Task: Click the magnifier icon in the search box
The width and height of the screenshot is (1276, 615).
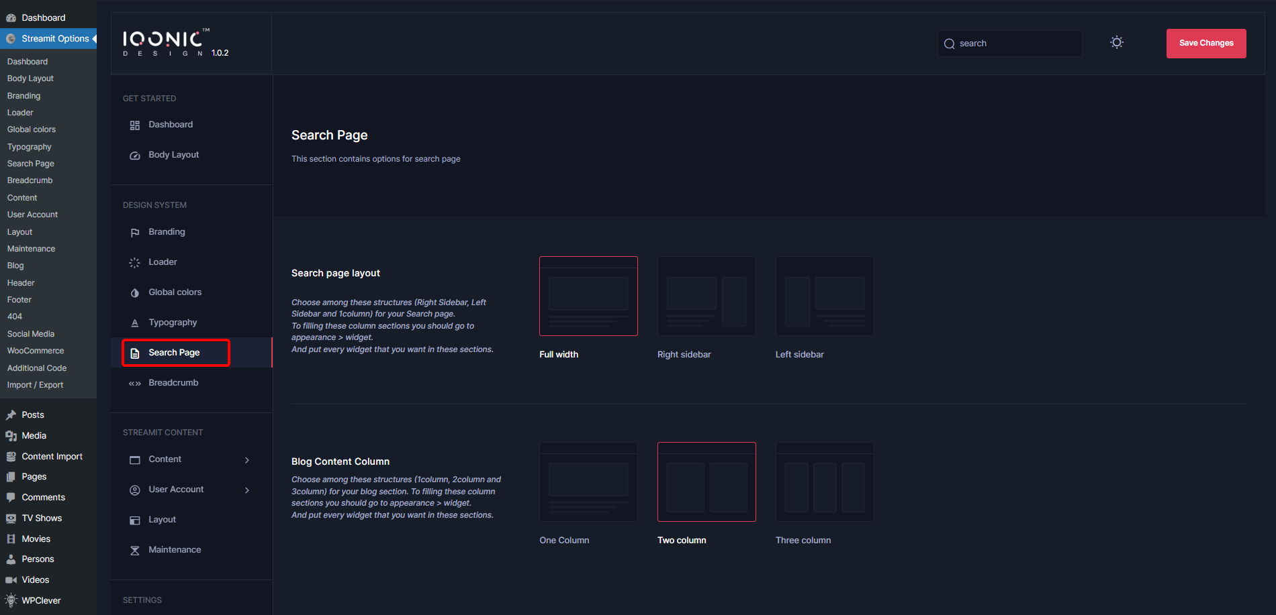Action: tap(949, 44)
